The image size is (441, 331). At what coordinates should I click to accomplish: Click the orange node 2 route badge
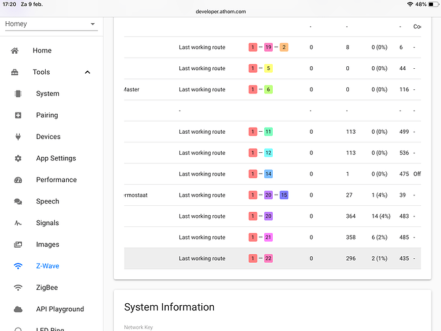pos(284,47)
